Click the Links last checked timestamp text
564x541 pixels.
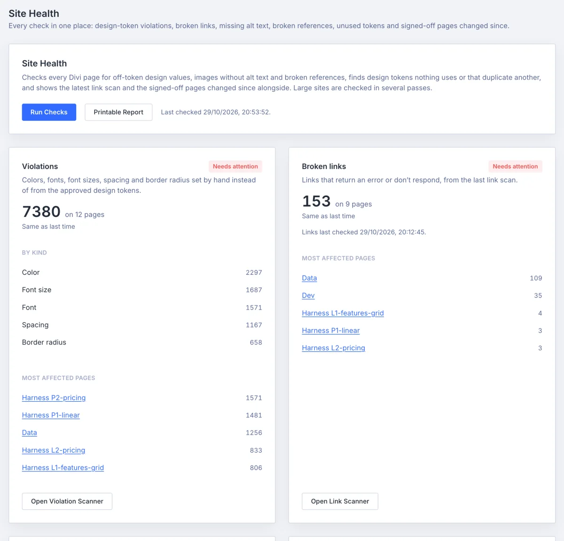364,232
